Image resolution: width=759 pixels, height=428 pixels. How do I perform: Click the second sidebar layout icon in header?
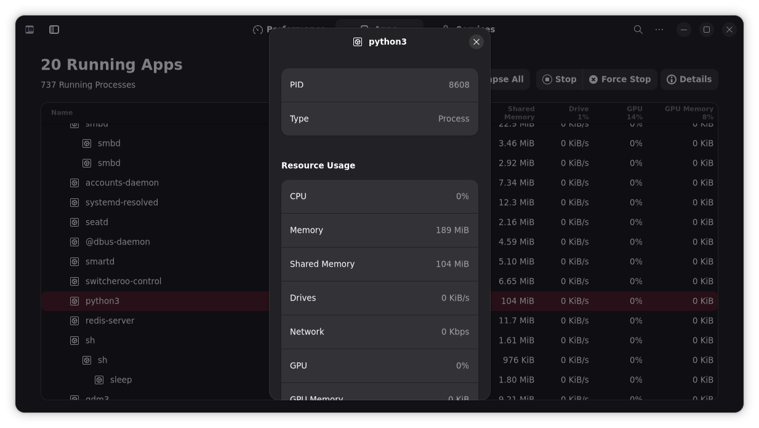pos(54,30)
